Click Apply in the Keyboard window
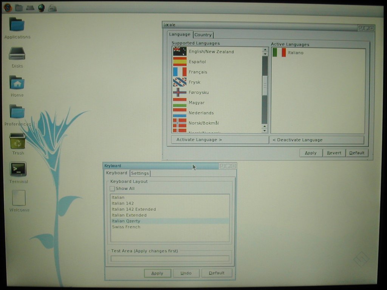This screenshot has height=290, width=387. (x=157, y=273)
